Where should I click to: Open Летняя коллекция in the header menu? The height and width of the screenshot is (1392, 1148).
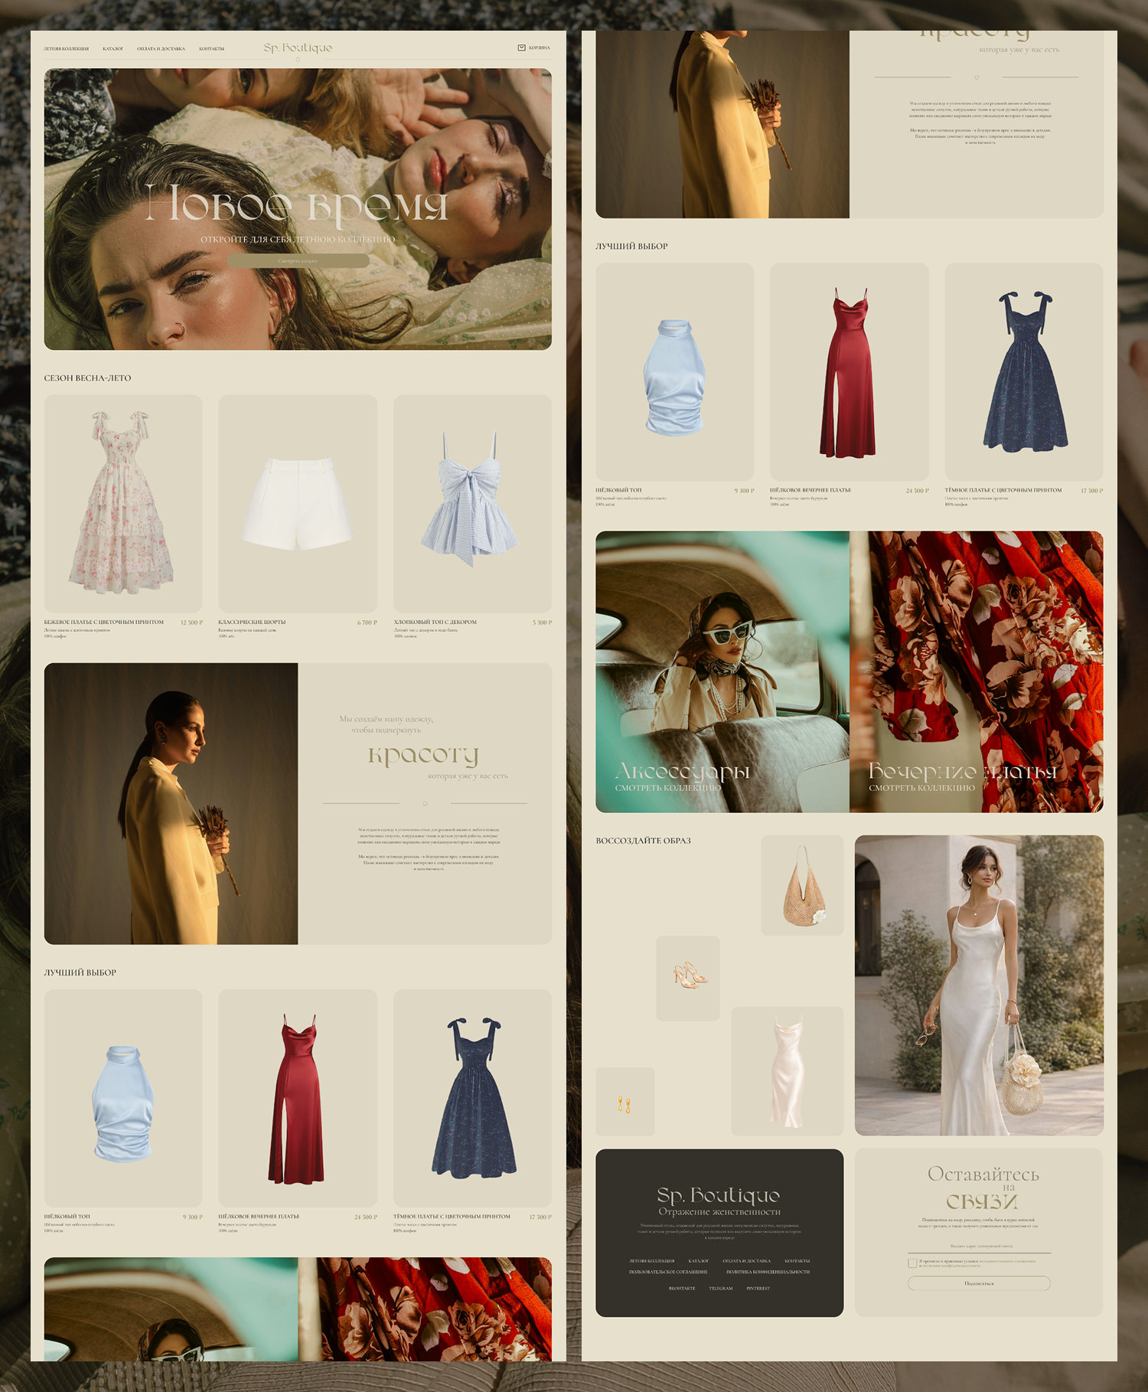(66, 48)
